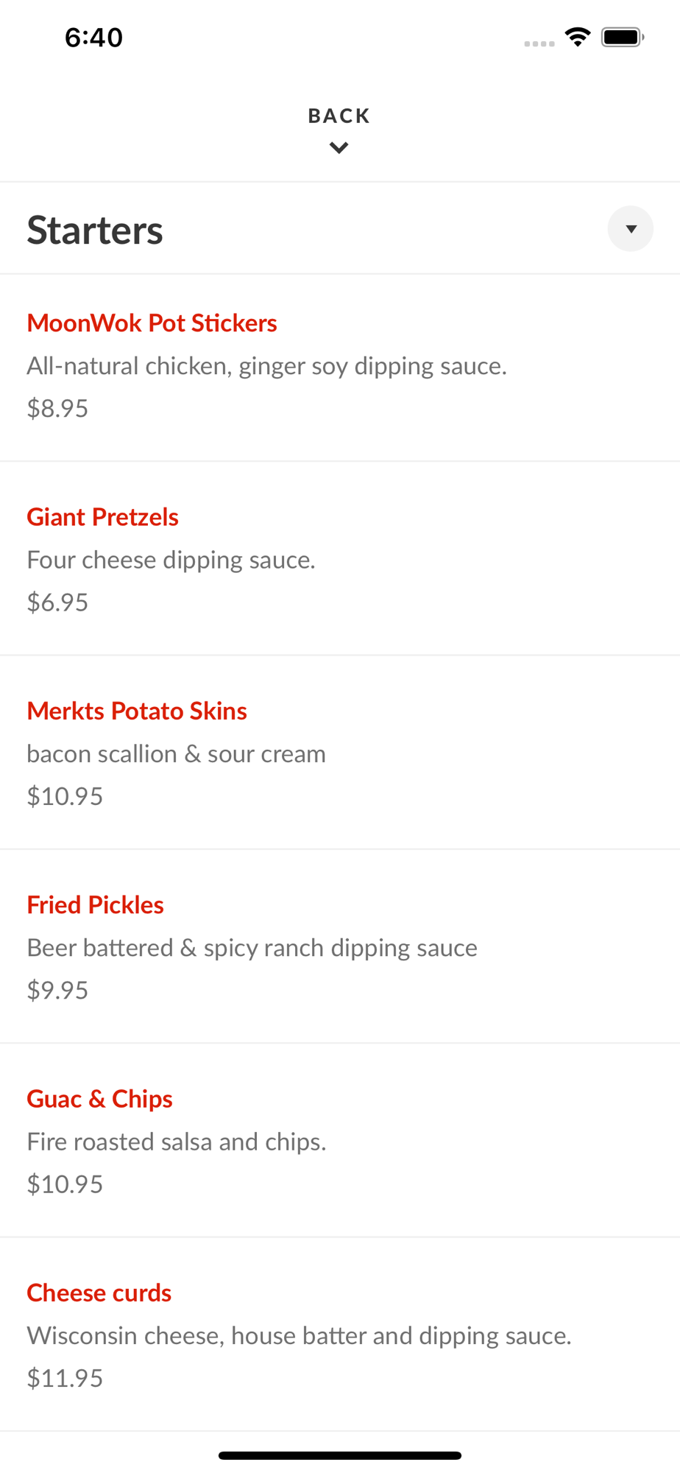Tap Beer battered spicy ranch description

pos(252,948)
